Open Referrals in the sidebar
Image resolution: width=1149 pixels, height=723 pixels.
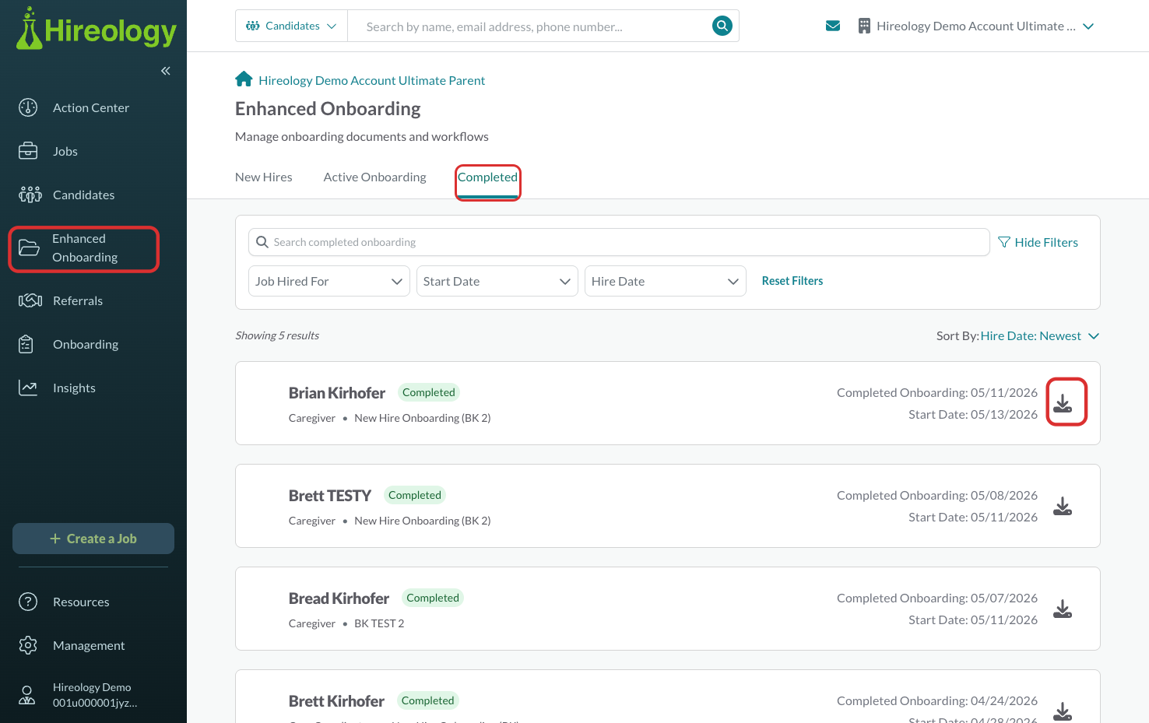click(x=78, y=300)
